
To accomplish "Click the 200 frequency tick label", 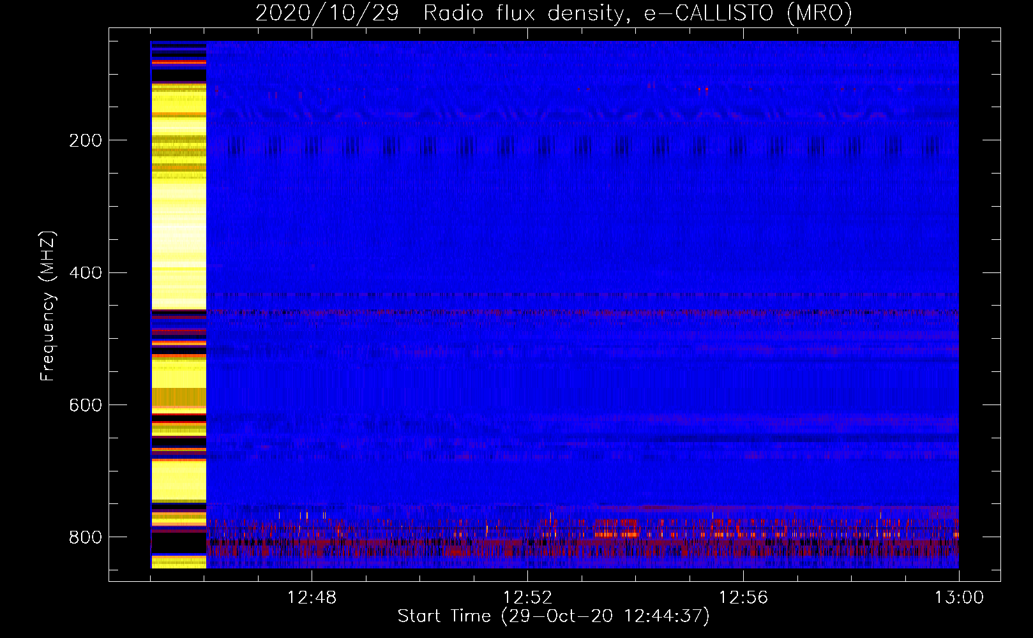I will coord(86,140).
